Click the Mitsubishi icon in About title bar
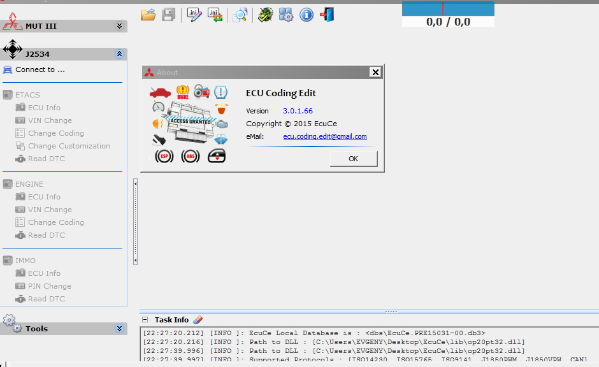Screen dimensions: 599x367 coord(149,72)
